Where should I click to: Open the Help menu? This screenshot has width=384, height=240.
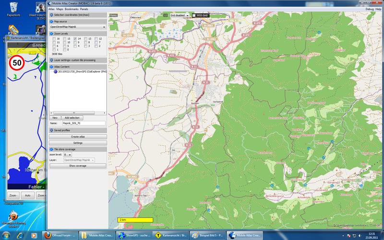(x=378, y=9)
